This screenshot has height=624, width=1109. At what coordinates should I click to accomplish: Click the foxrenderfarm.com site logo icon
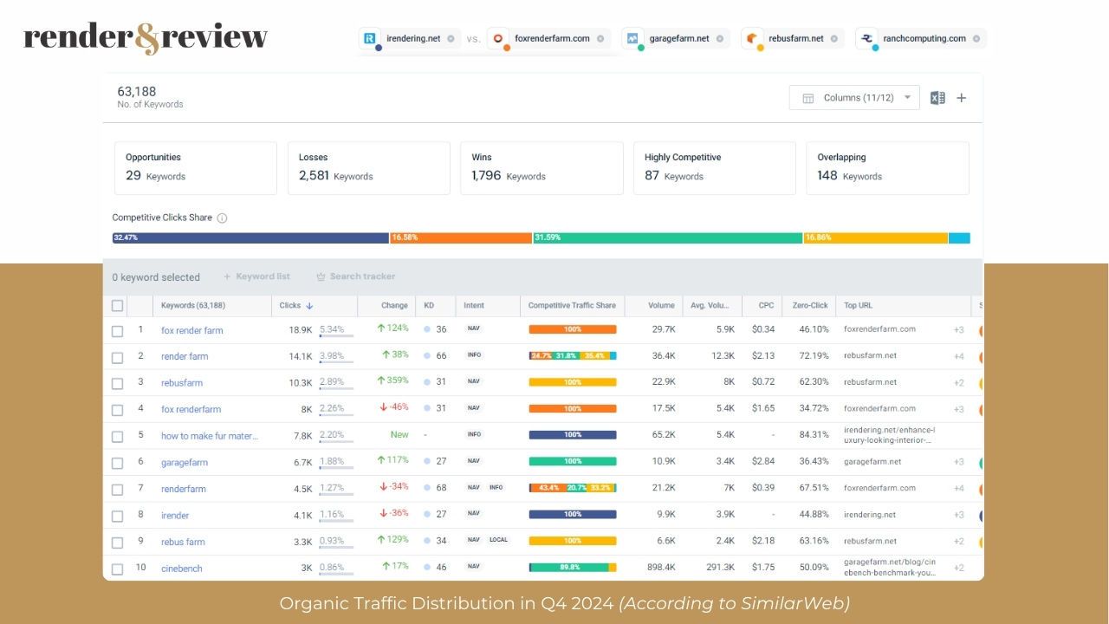pos(498,38)
